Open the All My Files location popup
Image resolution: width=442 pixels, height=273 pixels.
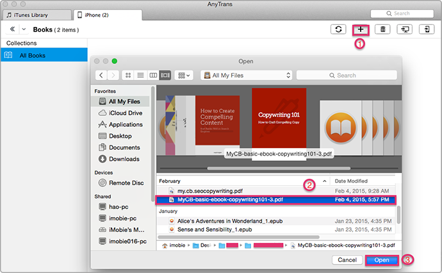point(247,76)
